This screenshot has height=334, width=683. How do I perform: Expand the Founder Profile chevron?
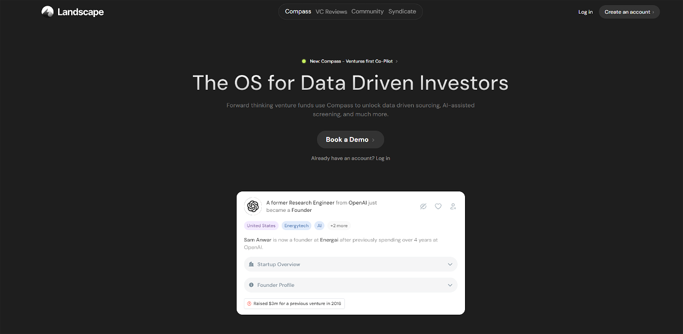(450, 285)
